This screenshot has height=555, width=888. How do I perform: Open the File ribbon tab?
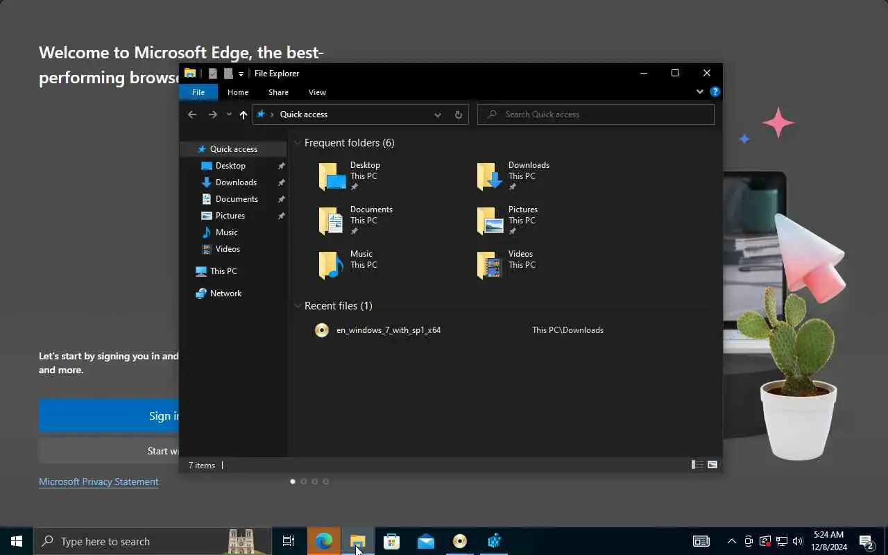[x=198, y=92]
